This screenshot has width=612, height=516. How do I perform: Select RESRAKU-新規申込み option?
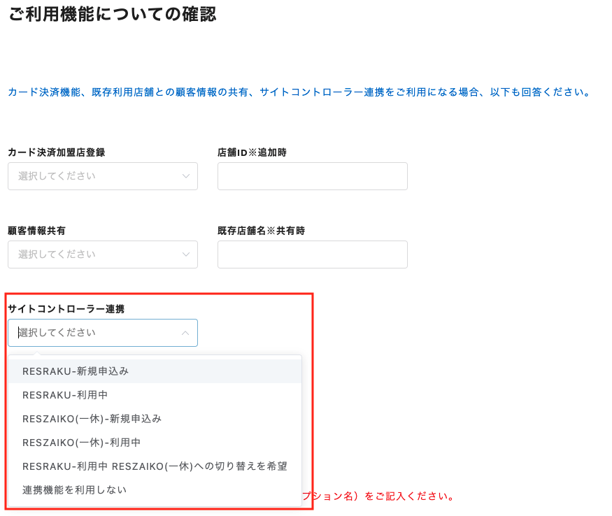tap(76, 371)
